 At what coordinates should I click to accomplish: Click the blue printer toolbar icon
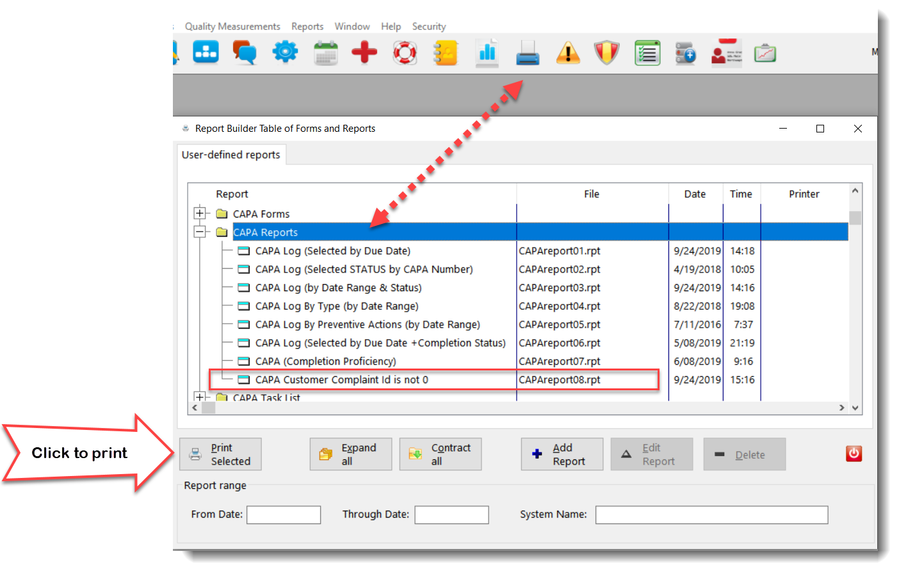coord(528,53)
